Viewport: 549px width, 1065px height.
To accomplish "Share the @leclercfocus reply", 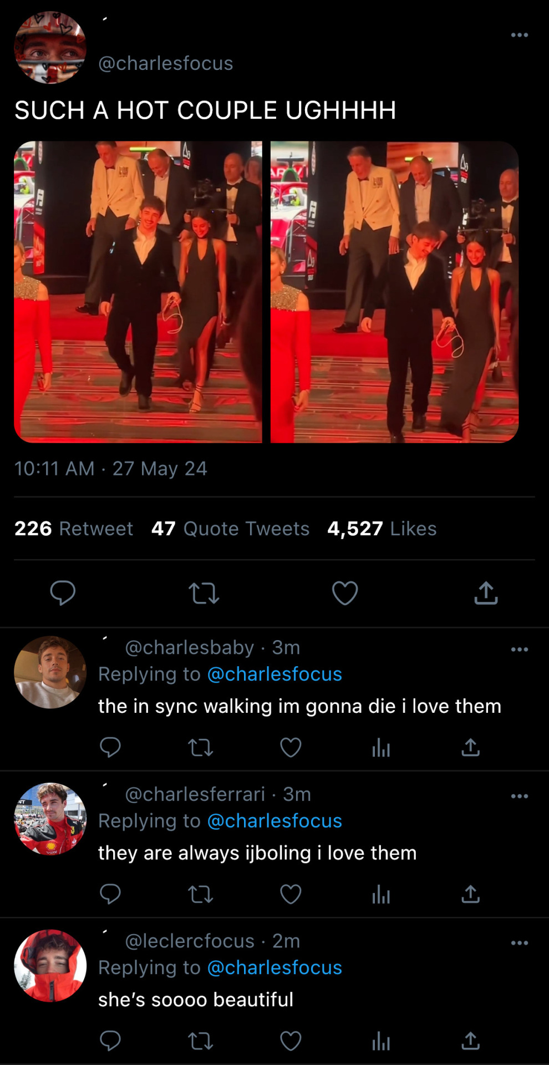I will (470, 1041).
